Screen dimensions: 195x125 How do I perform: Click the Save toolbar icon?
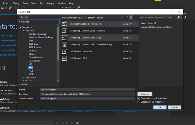[x=6, y=8]
